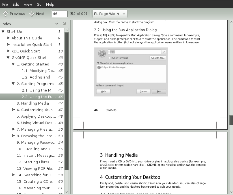This screenshot has height=195, width=233.
Task: Select the 1. Getting Started entry
Action: 33,64
